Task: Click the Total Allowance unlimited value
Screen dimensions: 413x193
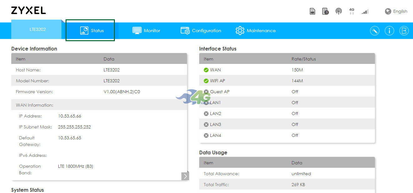Action: click(301, 174)
